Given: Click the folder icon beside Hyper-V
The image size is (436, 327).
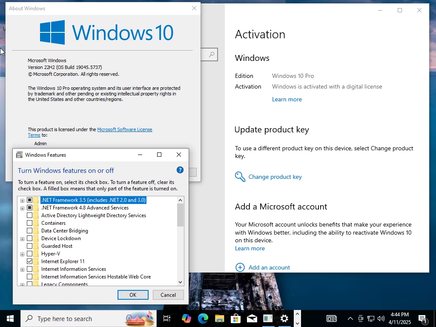Looking at the screenshot, I should click(36, 254).
